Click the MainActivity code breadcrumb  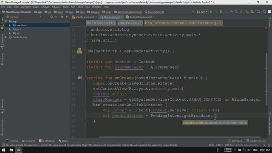[101, 23]
